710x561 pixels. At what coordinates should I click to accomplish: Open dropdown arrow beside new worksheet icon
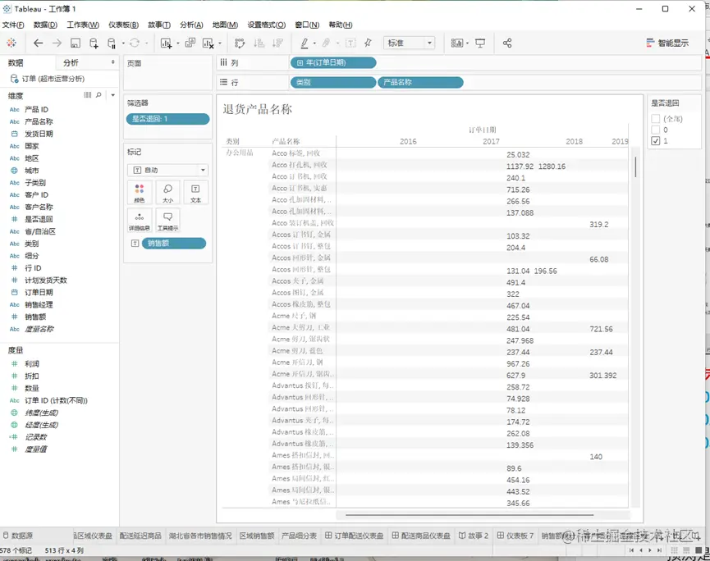(x=177, y=43)
